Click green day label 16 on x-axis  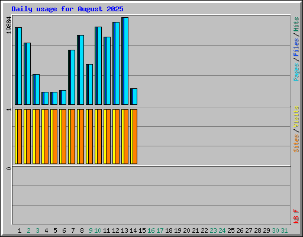[151, 230]
